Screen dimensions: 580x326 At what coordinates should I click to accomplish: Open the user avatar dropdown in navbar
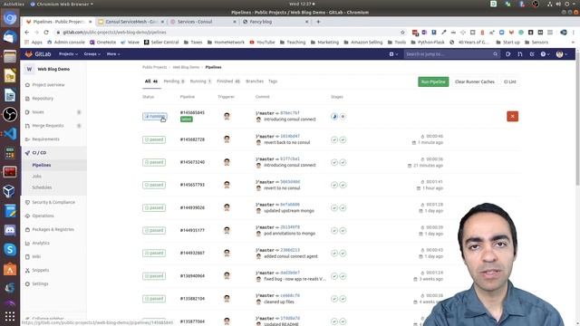click(x=561, y=54)
